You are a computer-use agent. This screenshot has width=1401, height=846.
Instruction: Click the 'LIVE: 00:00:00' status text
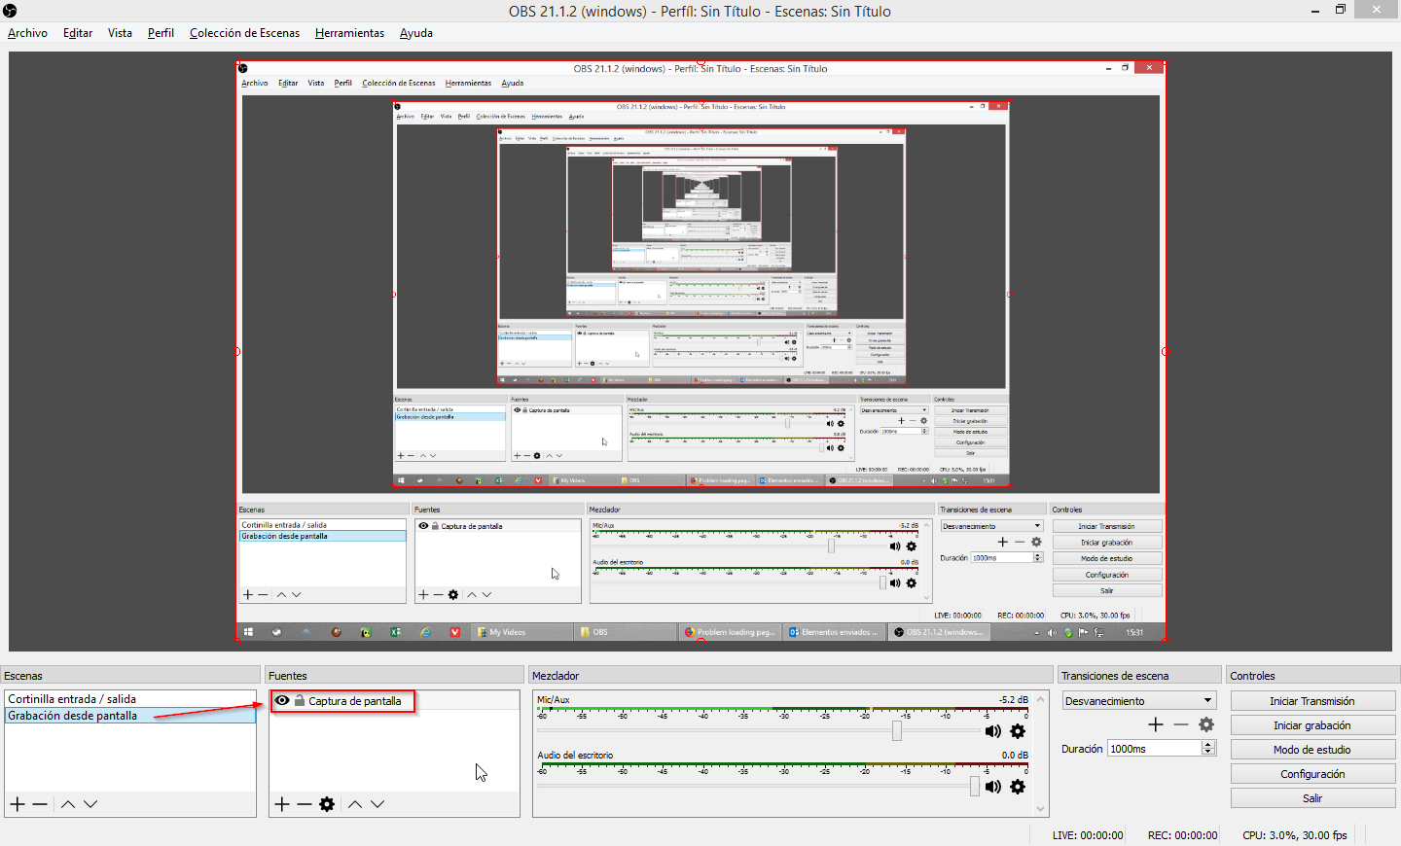point(1088,835)
